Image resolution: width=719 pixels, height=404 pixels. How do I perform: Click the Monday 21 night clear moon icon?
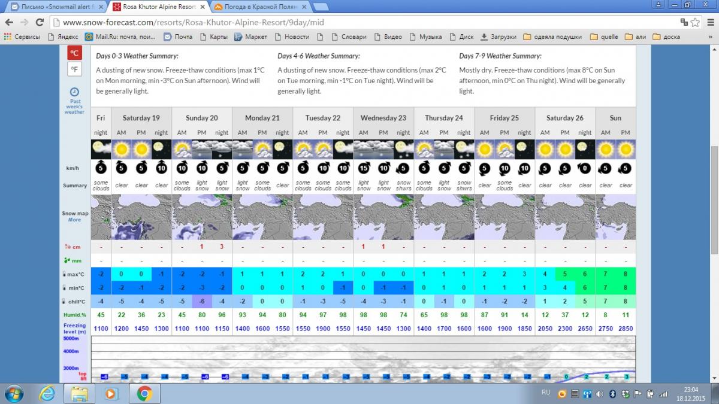[x=282, y=149]
